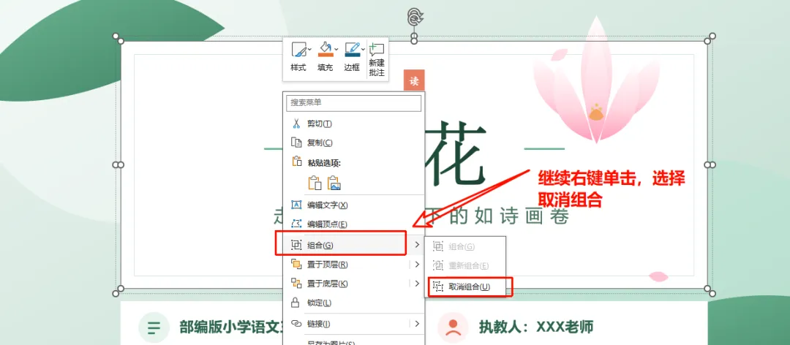Choose 剪切(T) from context menu

354,124
